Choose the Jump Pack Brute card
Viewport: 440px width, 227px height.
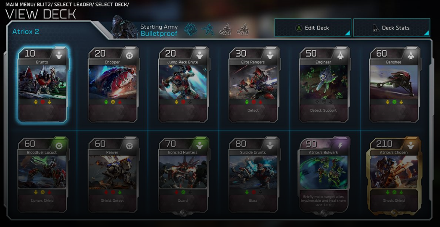pos(184,85)
